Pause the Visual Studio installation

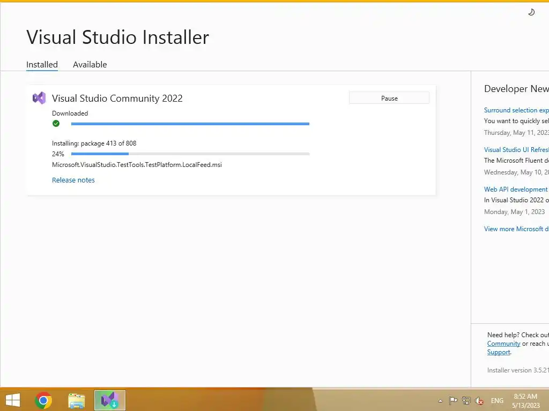coord(389,98)
